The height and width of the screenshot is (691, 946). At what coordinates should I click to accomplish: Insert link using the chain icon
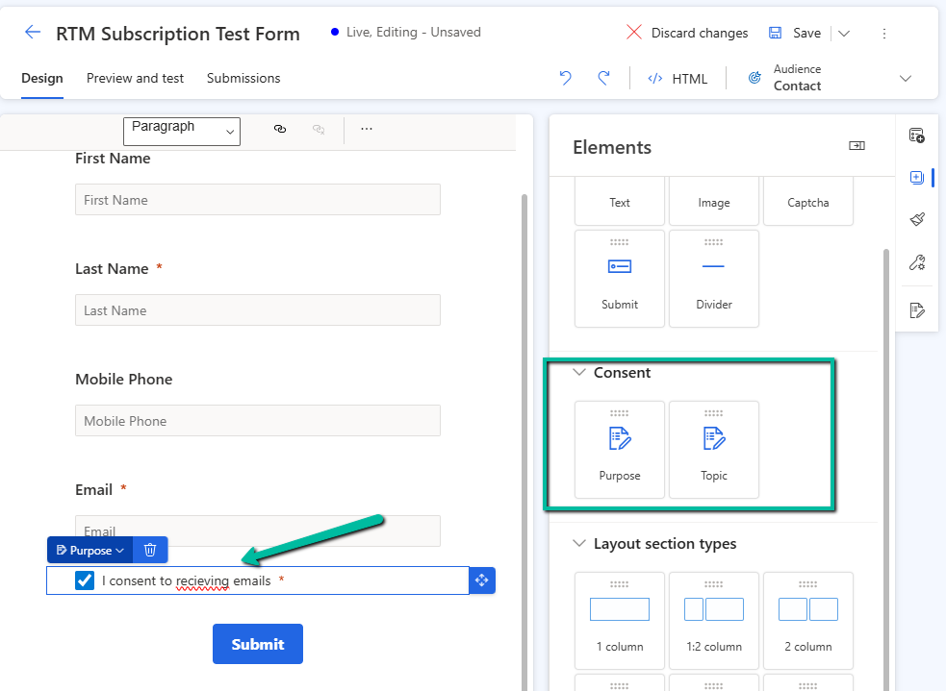[x=280, y=129]
